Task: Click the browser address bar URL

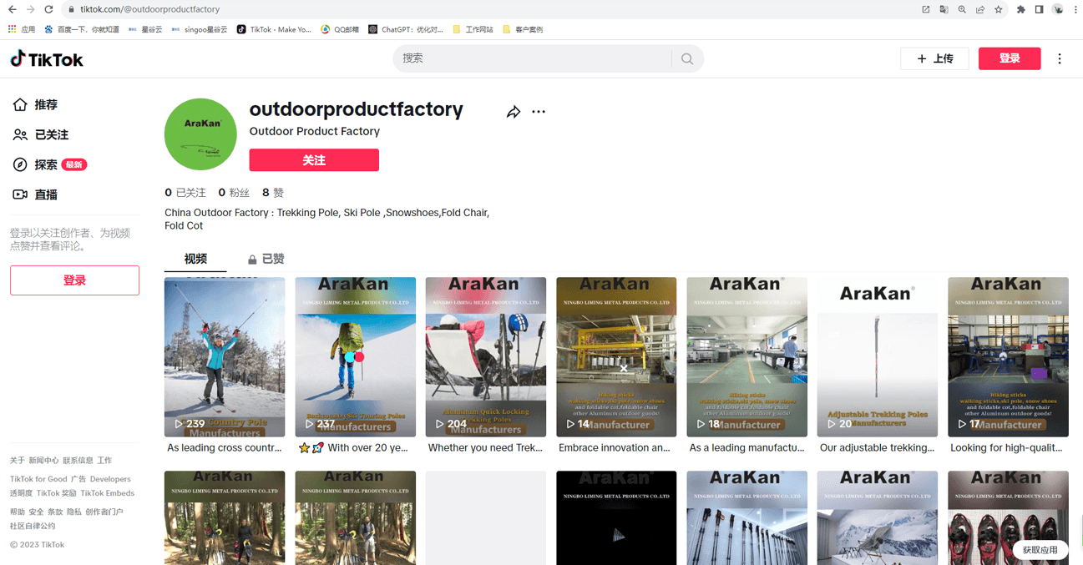Action: point(150,9)
